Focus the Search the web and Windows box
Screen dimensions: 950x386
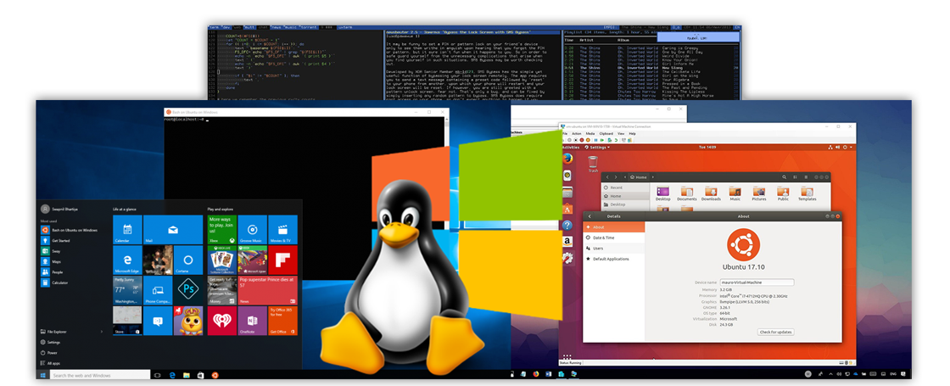click(x=99, y=376)
